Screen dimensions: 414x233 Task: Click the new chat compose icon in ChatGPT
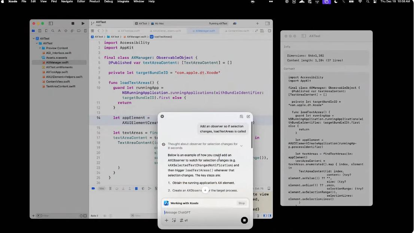[248, 116]
